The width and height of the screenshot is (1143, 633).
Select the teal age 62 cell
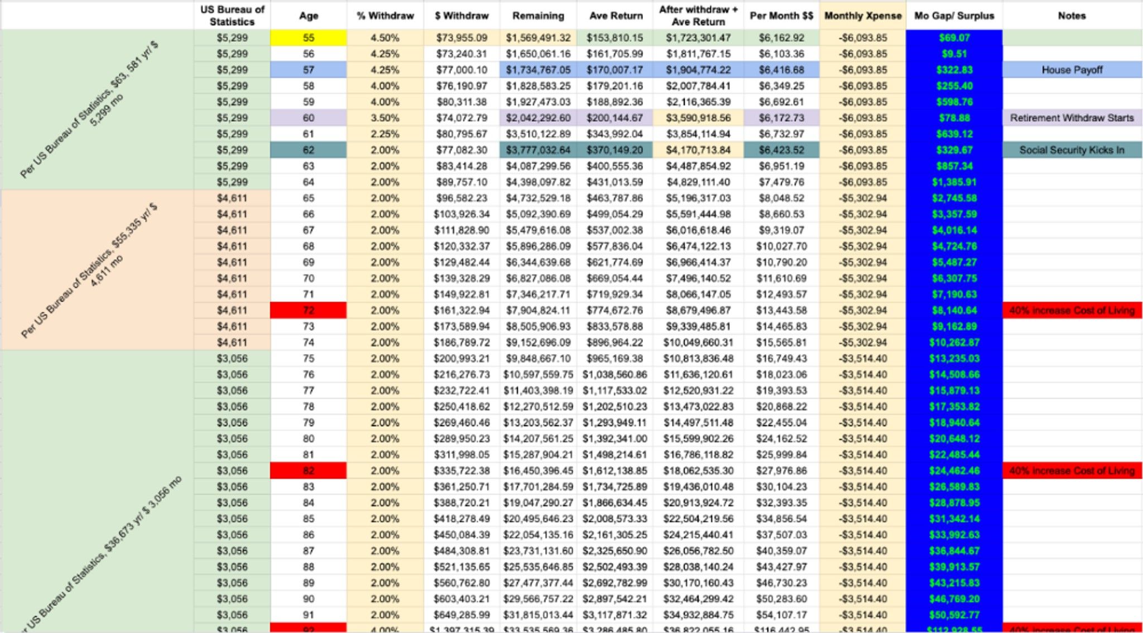pos(308,150)
